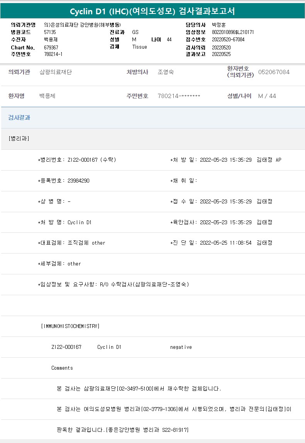Select the 접수번호 value 20220520-67084
Image resolution: width=305 pixels, height=443 pixels.
pos(228,39)
